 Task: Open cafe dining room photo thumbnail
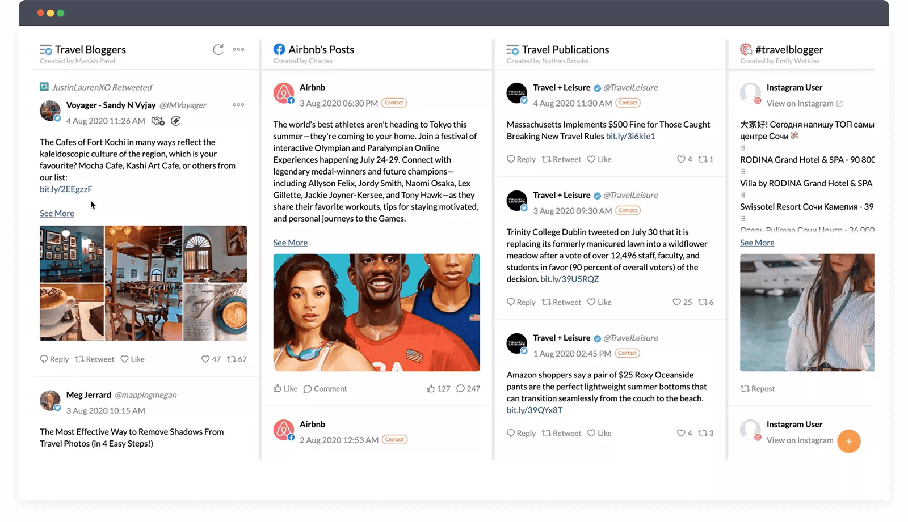144,283
